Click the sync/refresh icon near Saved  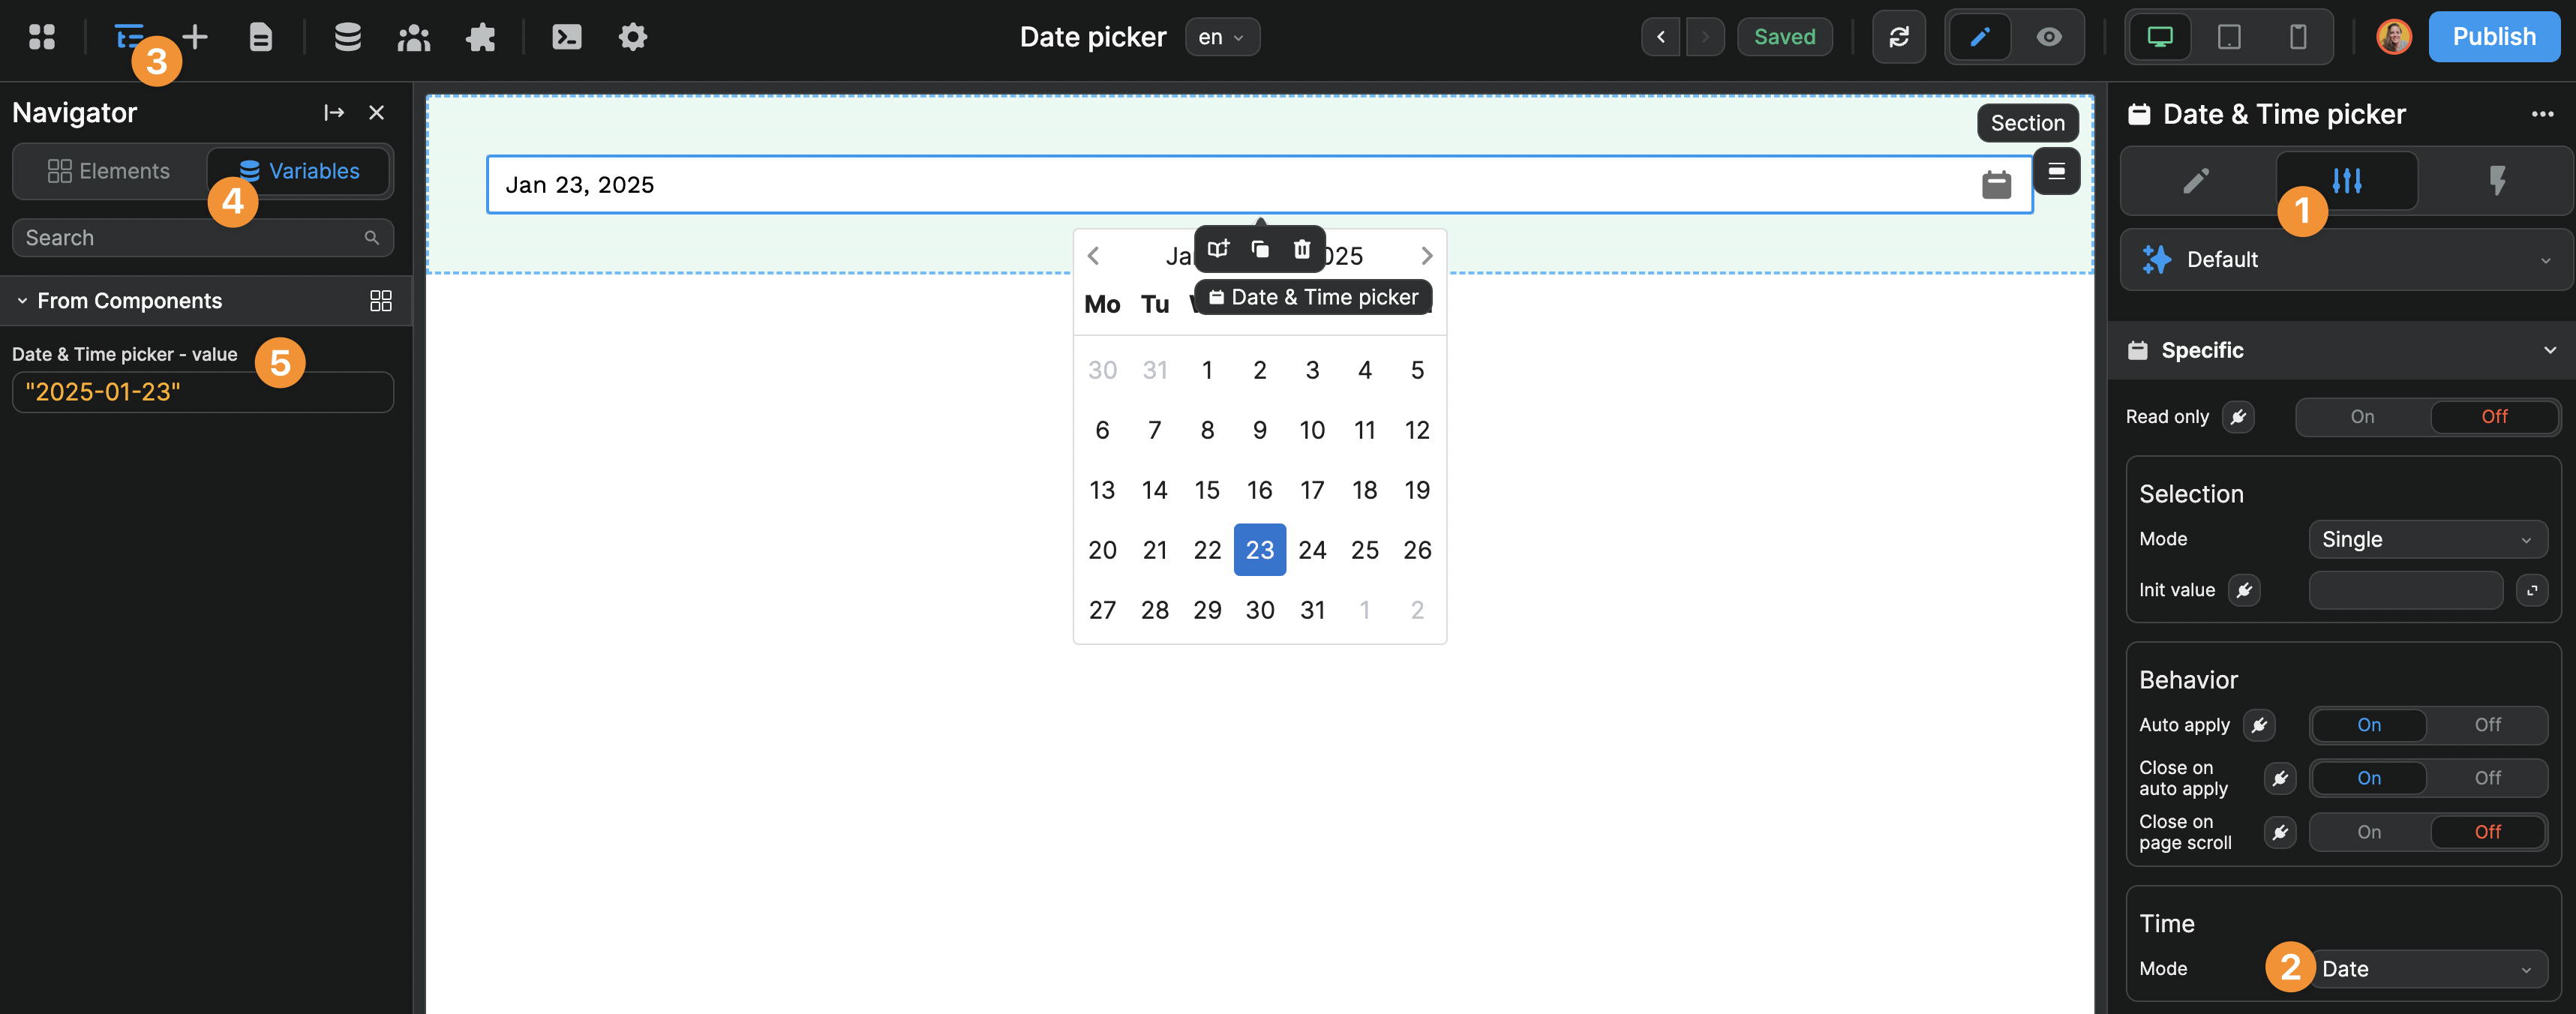click(x=1899, y=36)
